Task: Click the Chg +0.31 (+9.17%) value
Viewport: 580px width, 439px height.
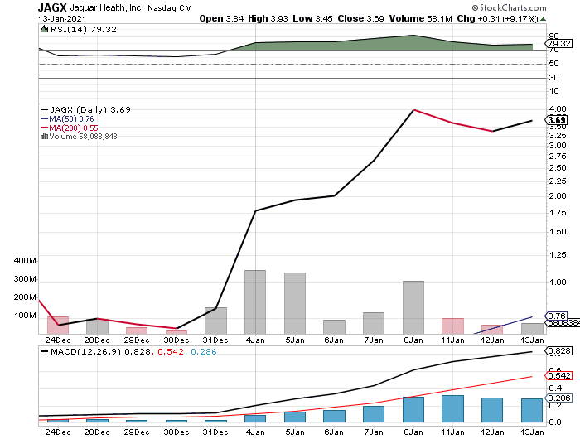Action: coord(497,18)
